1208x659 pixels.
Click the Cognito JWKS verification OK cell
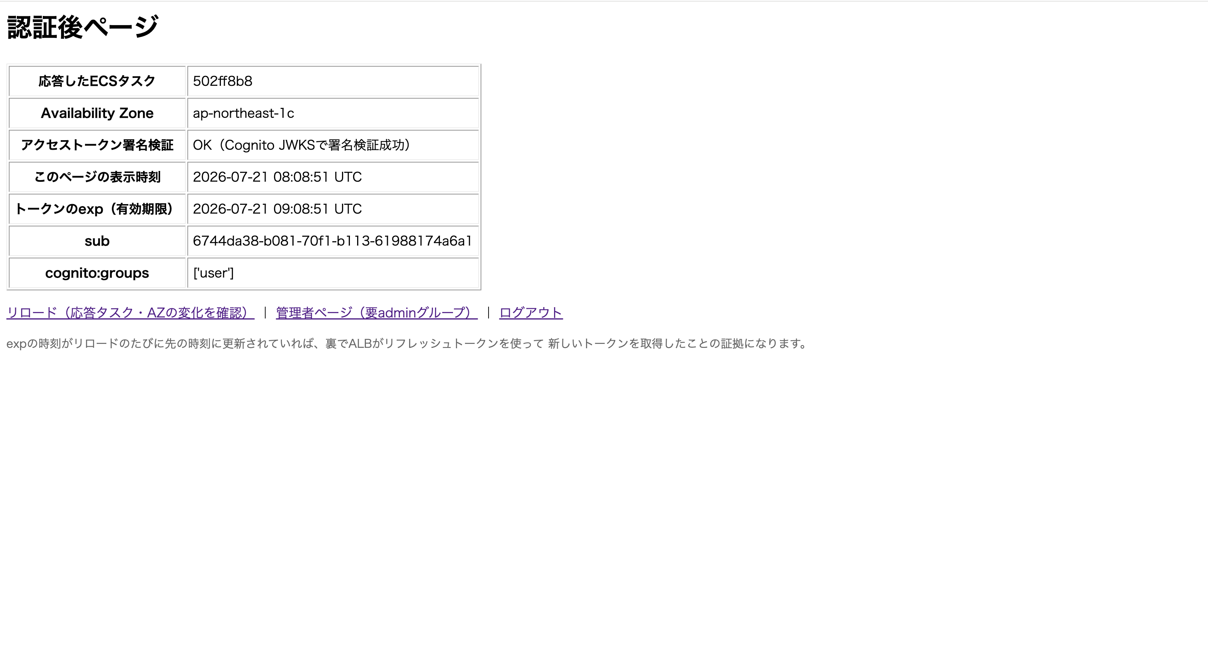333,145
